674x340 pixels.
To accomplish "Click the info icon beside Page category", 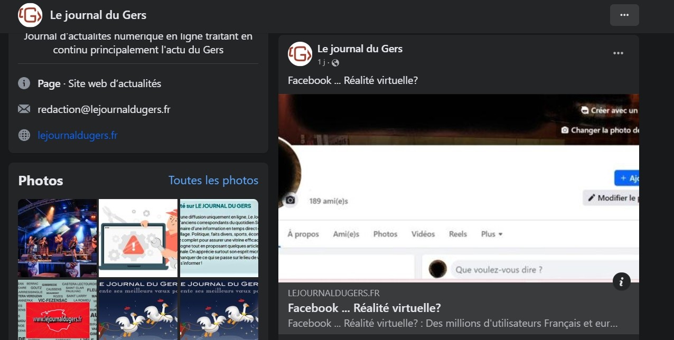I will 24,83.
